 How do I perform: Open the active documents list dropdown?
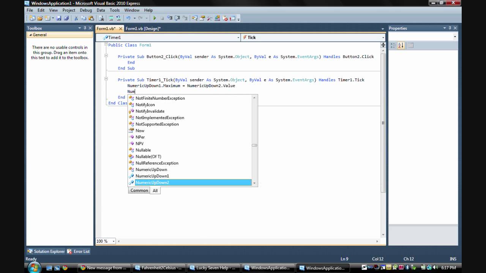[383, 29]
